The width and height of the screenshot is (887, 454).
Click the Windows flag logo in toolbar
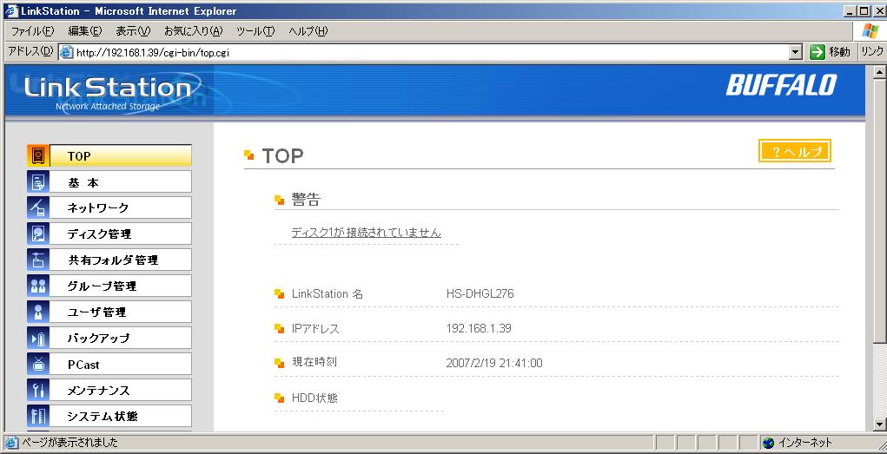[870, 30]
